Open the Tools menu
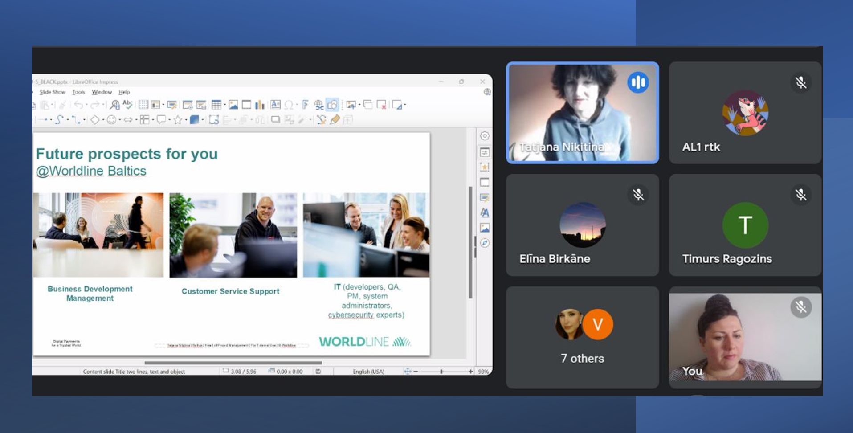The height and width of the screenshot is (433, 853). coord(78,92)
